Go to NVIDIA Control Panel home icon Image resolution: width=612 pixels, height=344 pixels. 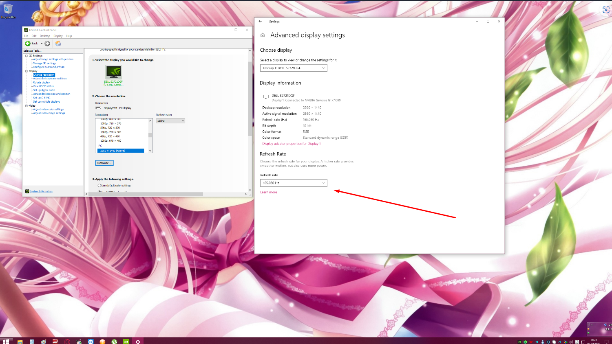tap(58, 44)
